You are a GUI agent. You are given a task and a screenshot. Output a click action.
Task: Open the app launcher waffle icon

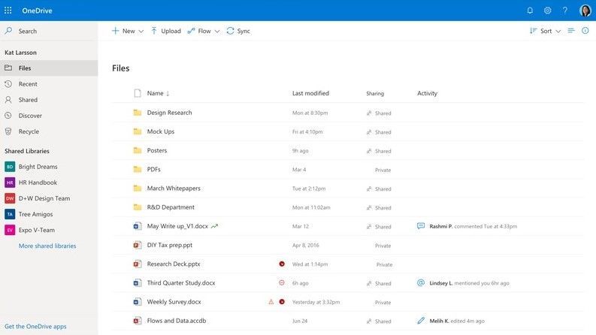click(8, 11)
